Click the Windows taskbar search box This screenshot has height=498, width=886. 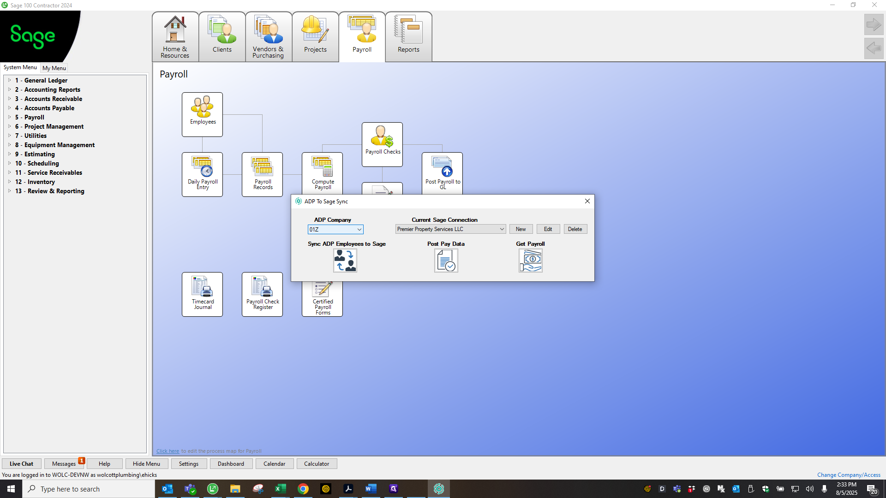pos(89,489)
